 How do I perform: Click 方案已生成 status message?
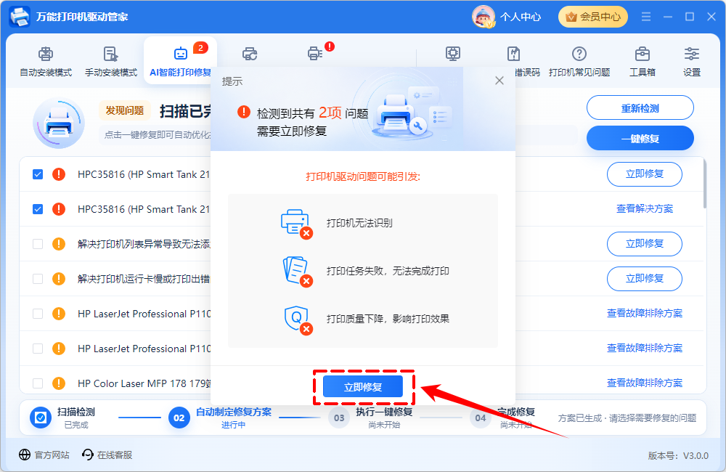(627, 418)
